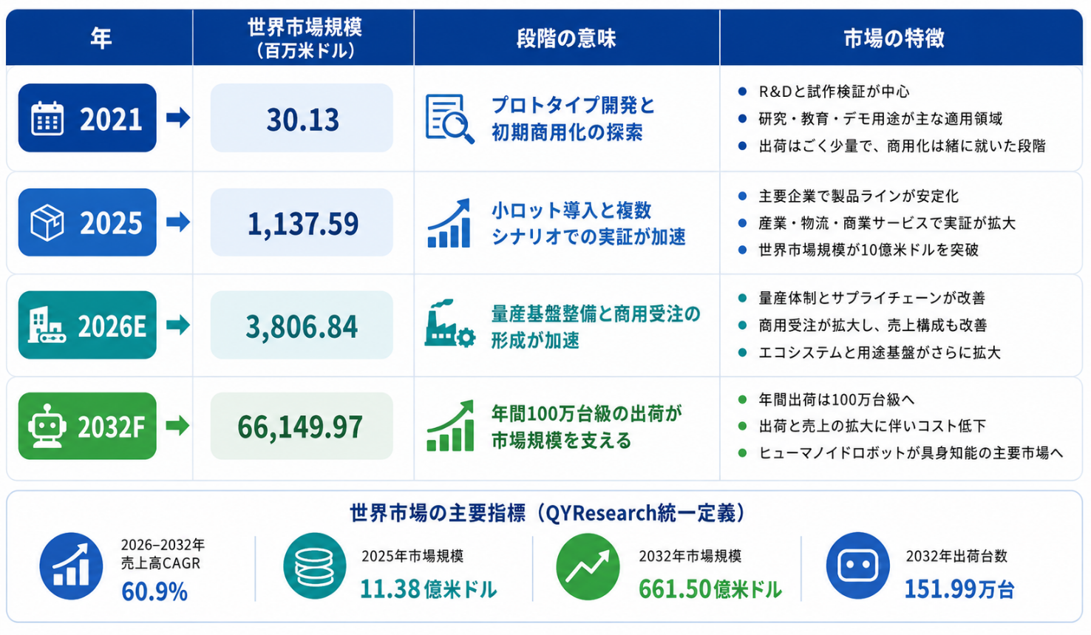The height and width of the screenshot is (635, 1091).
Task: Select the blue bar chart icon beside 小ロット導入と複数
Action: [x=449, y=223]
